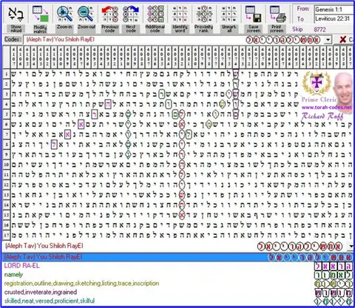The height and width of the screenshot is (308, 355).
Task: Click the Skip value 8772
Action: point(319,30)
